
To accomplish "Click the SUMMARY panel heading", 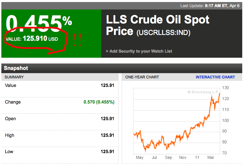I will [x=14, y=77].
